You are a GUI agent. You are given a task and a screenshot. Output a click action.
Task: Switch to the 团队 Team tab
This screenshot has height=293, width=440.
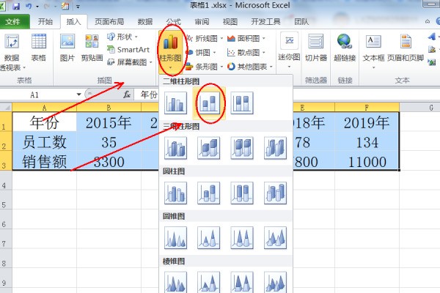click(x=301, y=21)
